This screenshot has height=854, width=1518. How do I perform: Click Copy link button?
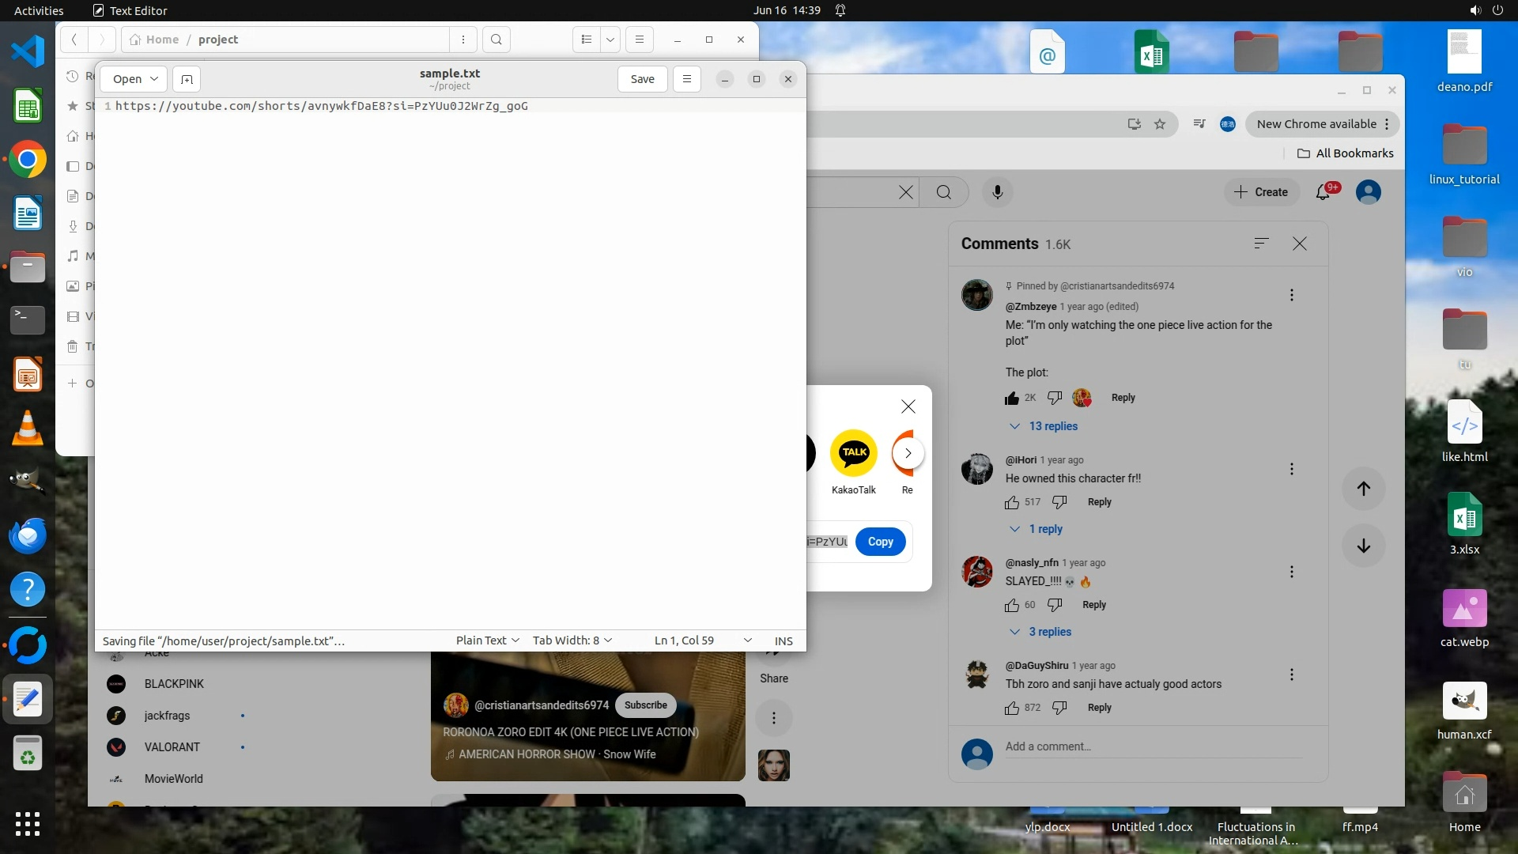[880, 542]
